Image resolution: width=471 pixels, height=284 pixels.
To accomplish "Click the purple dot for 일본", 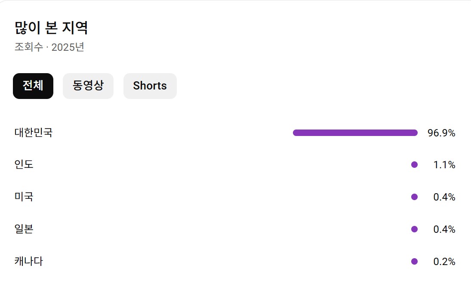I will click(415, 229).
